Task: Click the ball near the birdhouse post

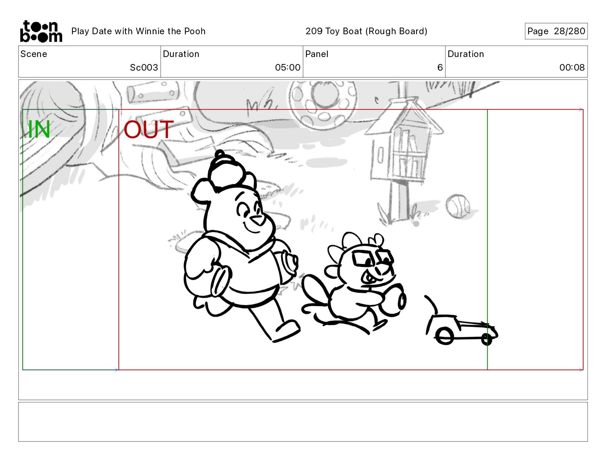Action: click(458, 207)
